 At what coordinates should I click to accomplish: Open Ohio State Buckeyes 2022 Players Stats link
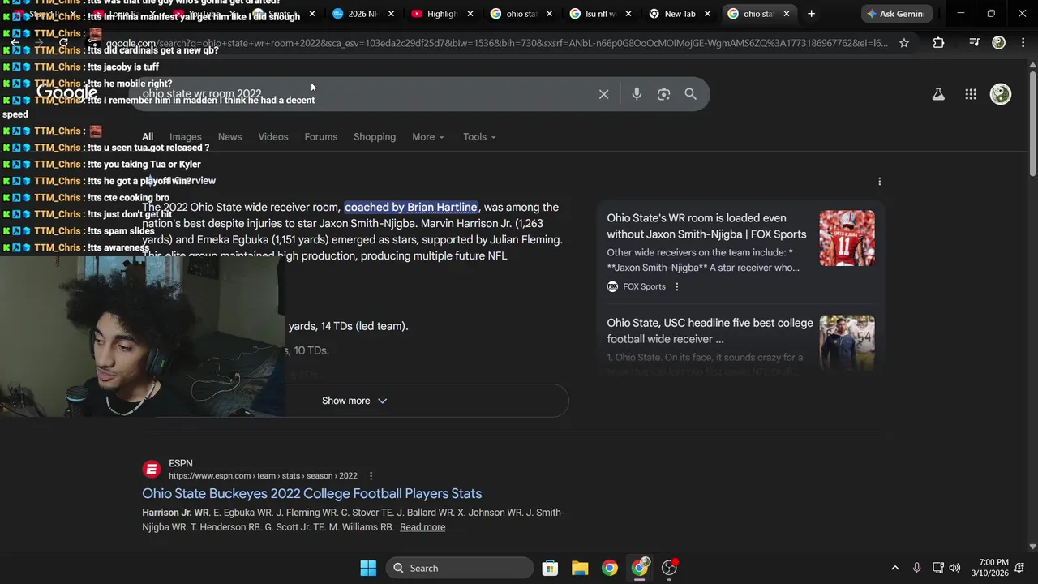[x=312, y=493]
